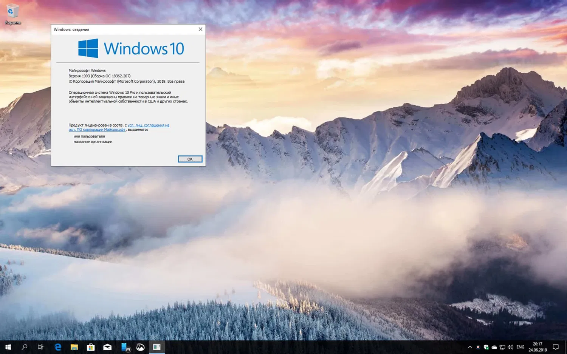This screenshot has width=567, height=354.
Task: Open OneDrive from the system tray
Action: (494, 347)
